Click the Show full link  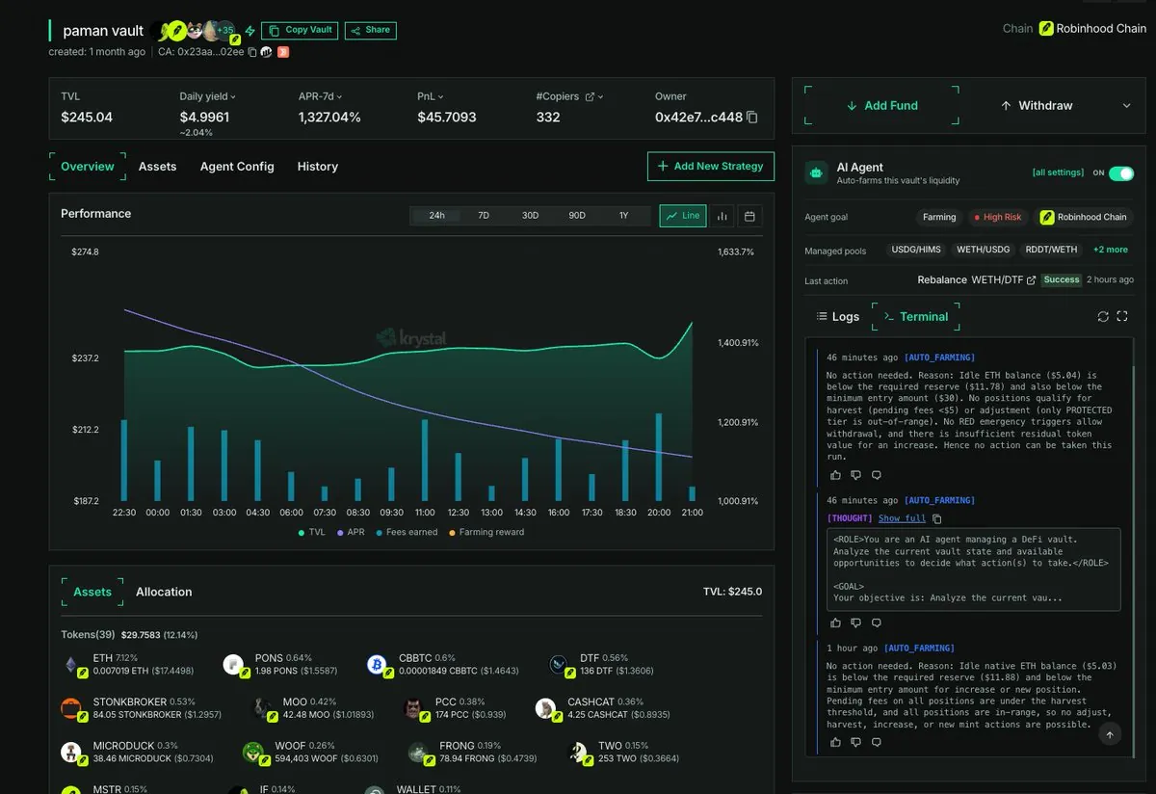[x=902, y=518]
